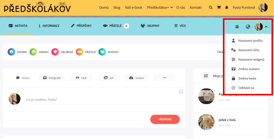The height and width of the screenshot is (139, 274).
Task: Open the emoji smiley picker
Action: click(181, 91)
